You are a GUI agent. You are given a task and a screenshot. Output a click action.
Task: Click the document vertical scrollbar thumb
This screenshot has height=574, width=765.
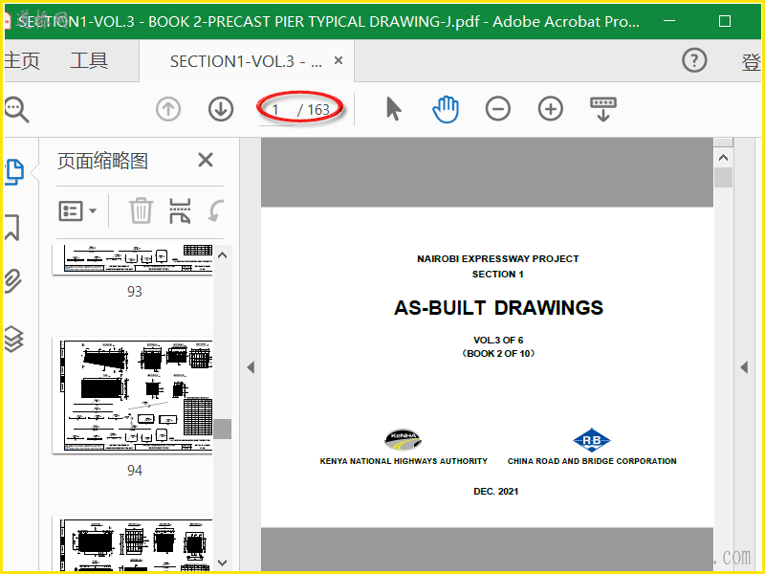(x=723, y=178)
